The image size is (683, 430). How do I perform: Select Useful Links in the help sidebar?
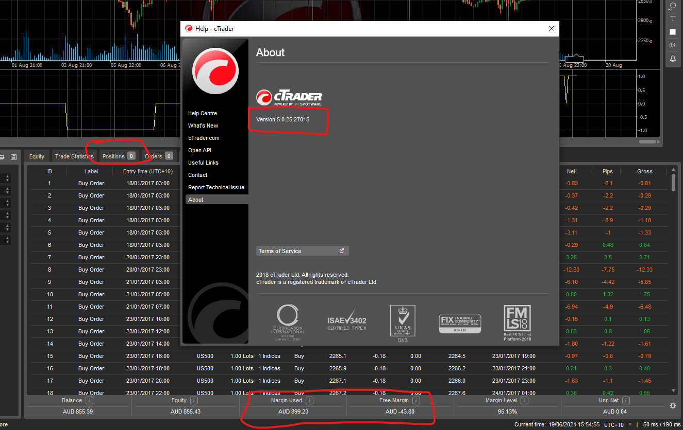click(x=203, y=163)
